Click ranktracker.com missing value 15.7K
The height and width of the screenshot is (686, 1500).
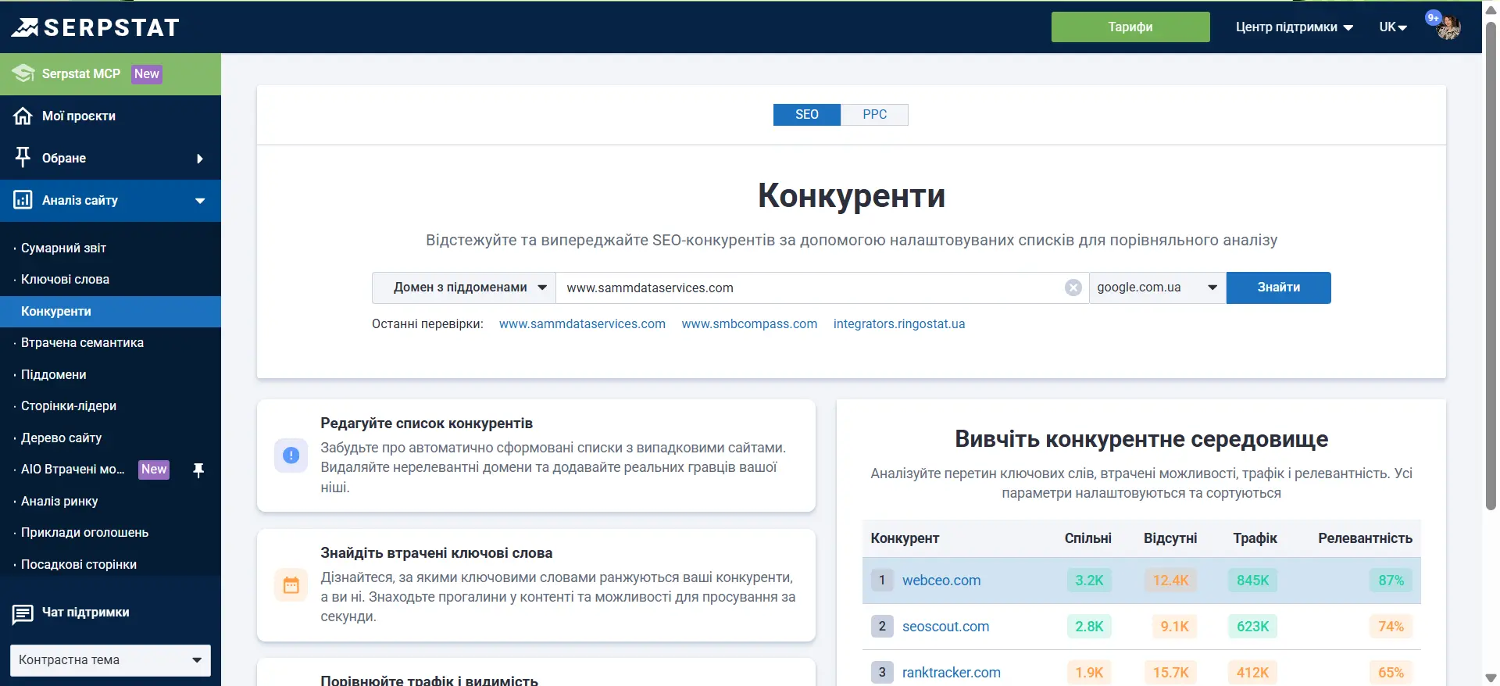click(x=1170, y=673)
